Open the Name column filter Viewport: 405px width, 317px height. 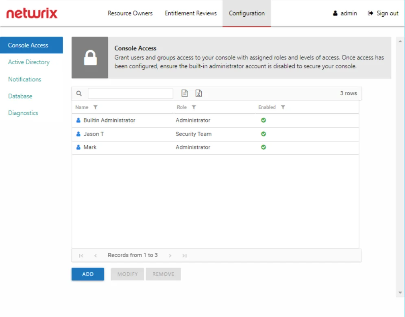tap(95, 107)
